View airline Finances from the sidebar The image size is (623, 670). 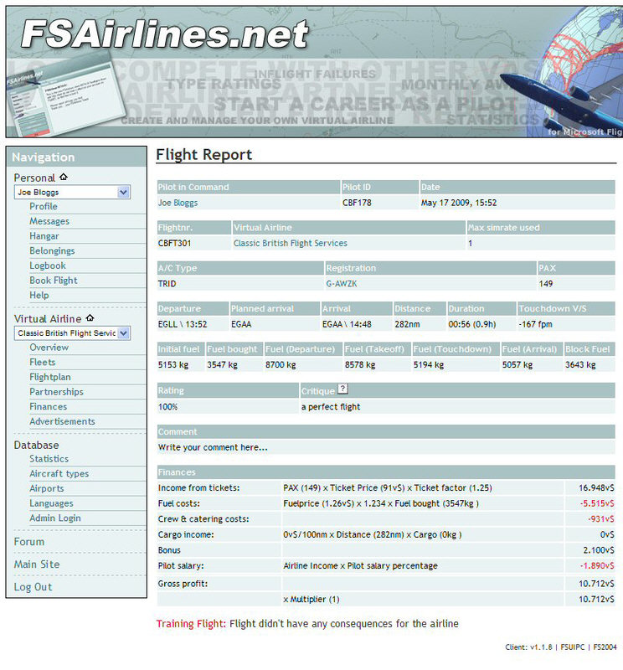[x=49, y=407]
